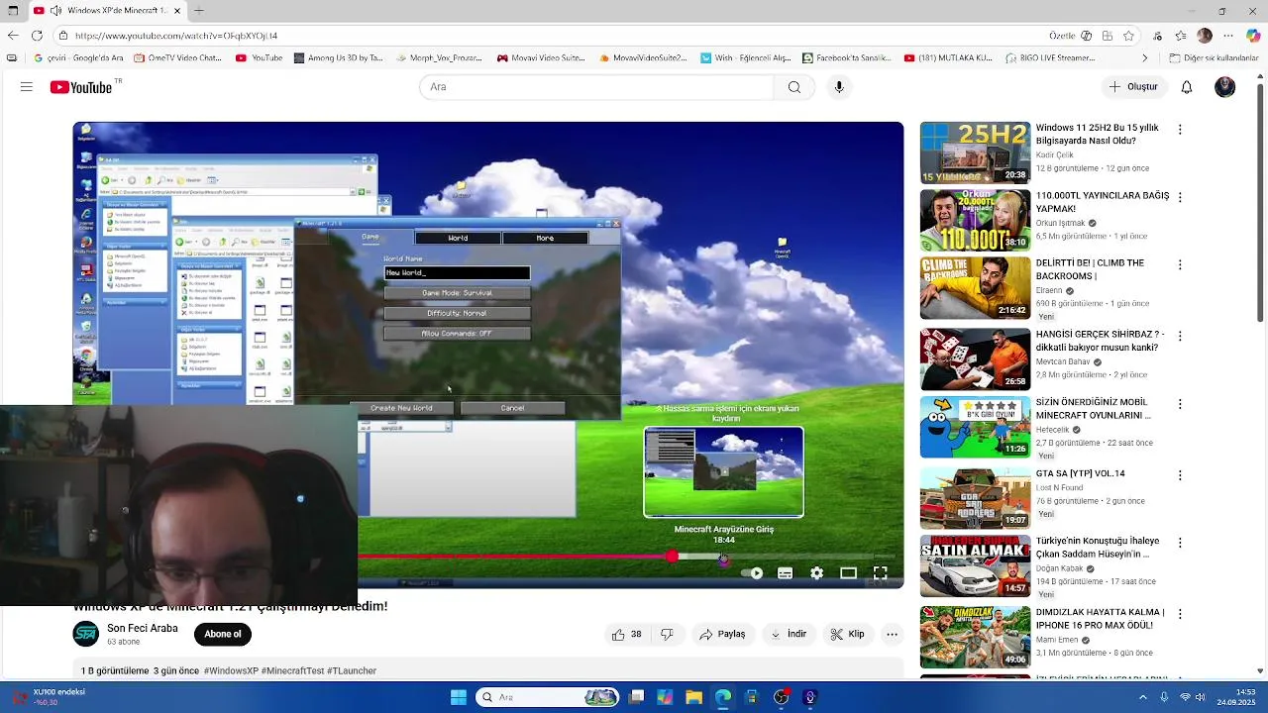Enter fullscreen mode in player
The height and width of the screenshot is (713, 1268).
[x=880, y=573]
